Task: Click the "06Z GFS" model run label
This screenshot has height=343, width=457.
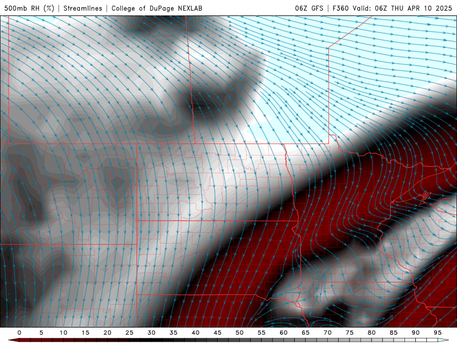Action: (x=309, y=8)
